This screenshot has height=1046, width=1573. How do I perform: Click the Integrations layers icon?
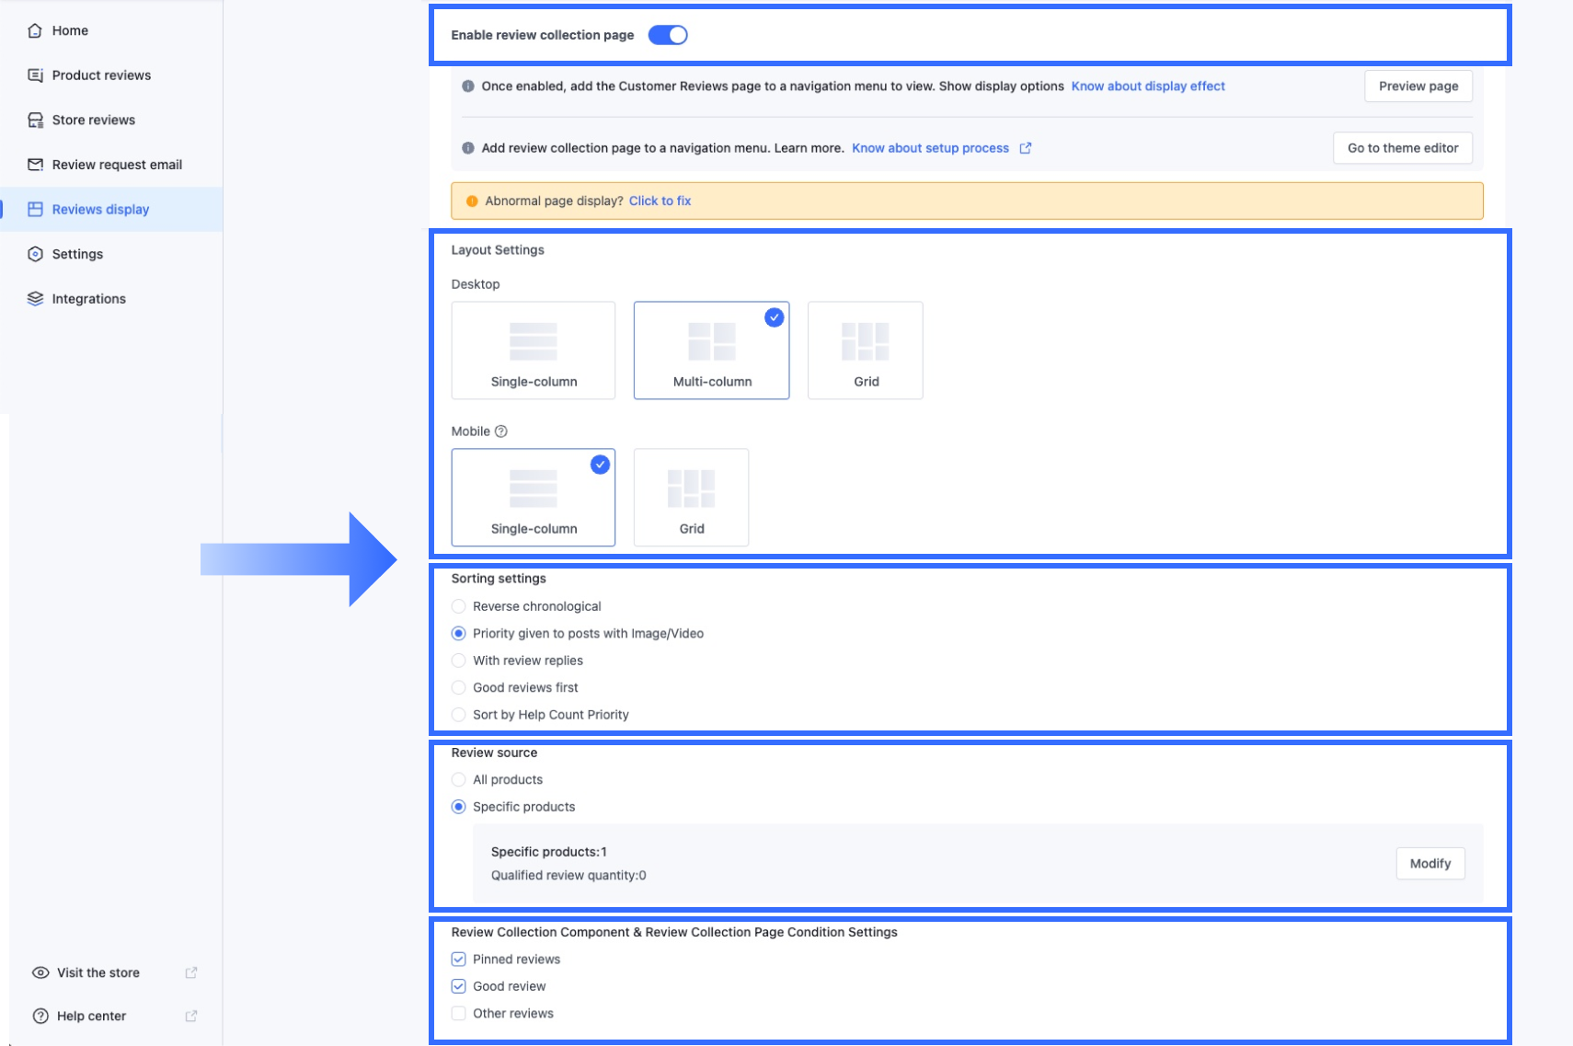click(35, 299)
